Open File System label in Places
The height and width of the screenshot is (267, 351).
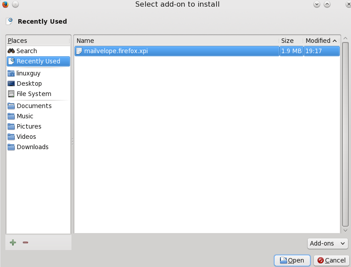[x=34, y=94]
